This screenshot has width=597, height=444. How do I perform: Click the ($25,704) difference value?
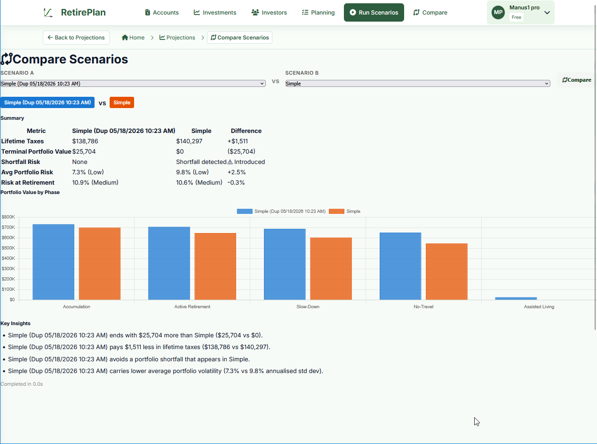pyautogui.click(x=241, y=151)
